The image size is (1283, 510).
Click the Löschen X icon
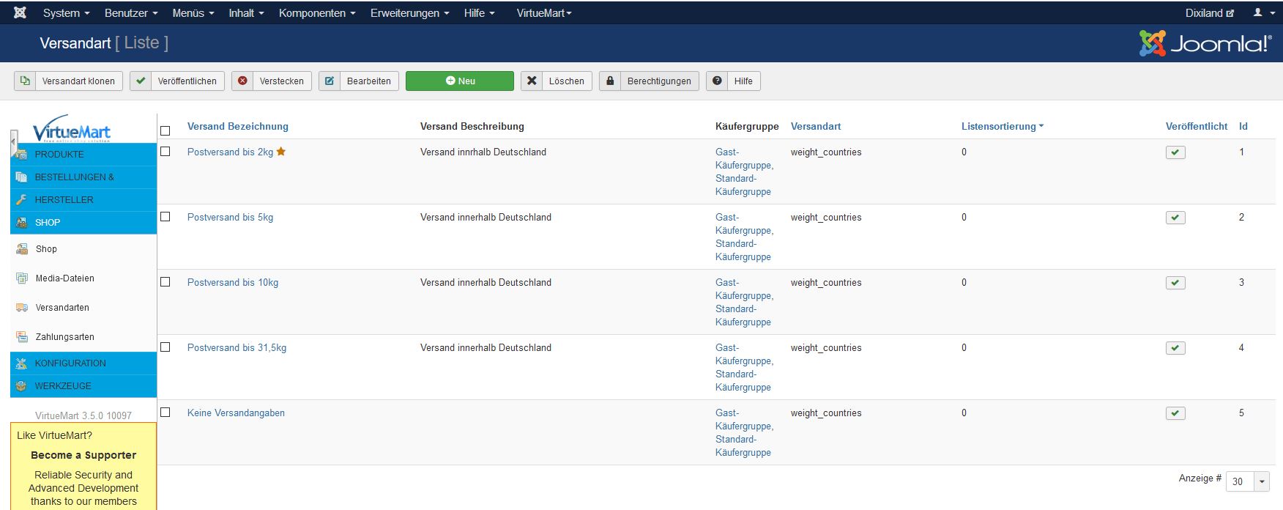(532, 81)
